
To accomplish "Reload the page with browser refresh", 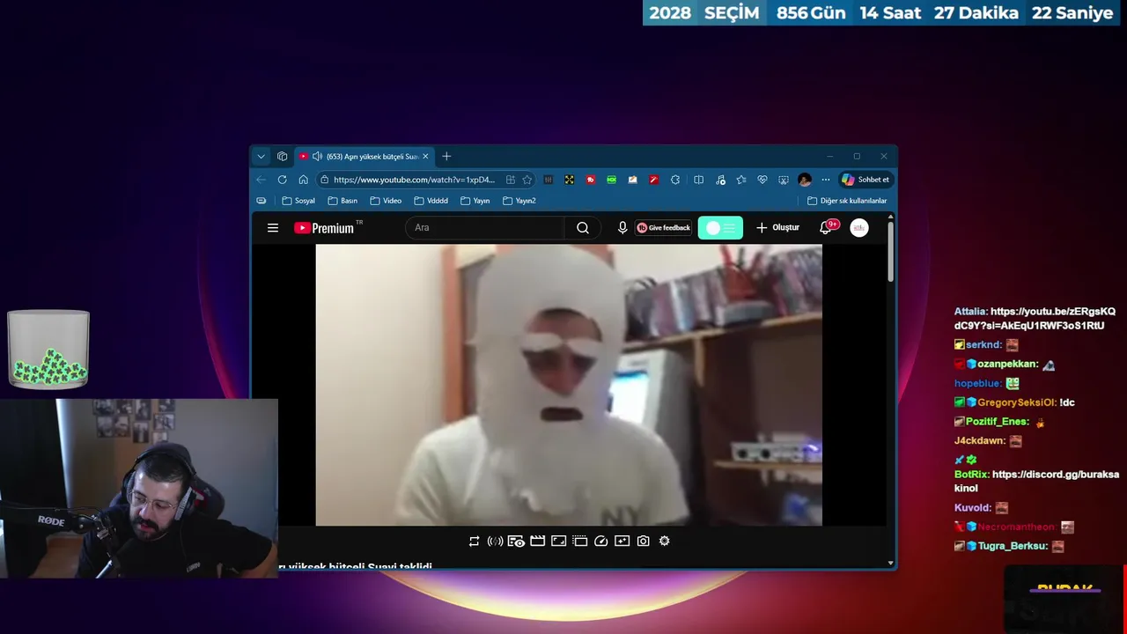I will 282,180.
